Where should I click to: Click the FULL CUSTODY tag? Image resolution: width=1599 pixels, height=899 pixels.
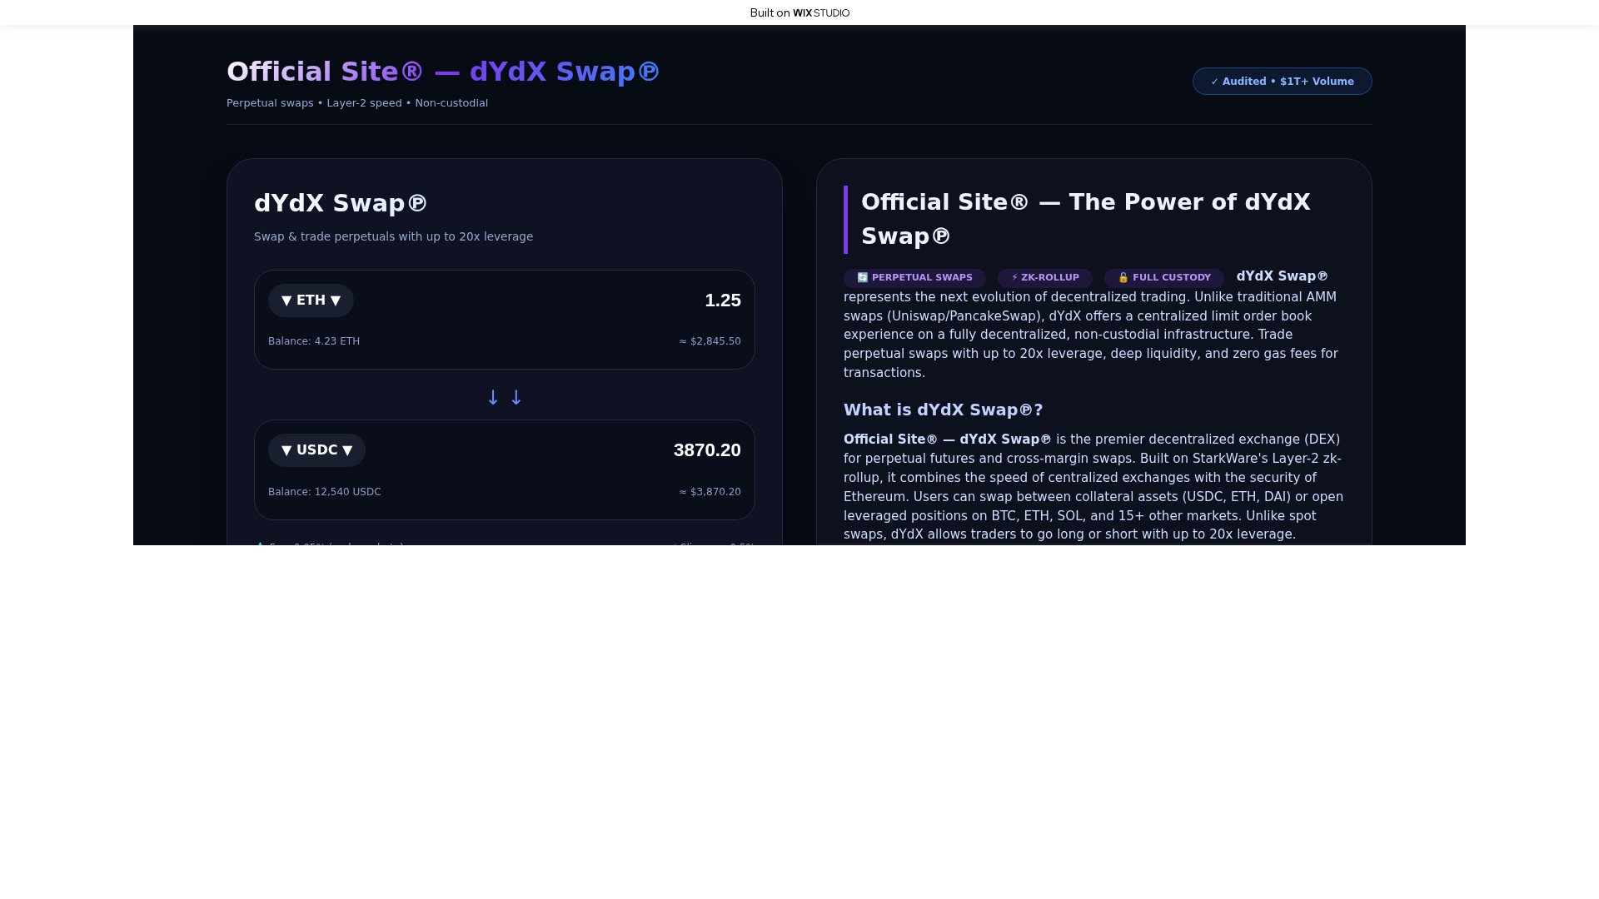[1163, 278]
